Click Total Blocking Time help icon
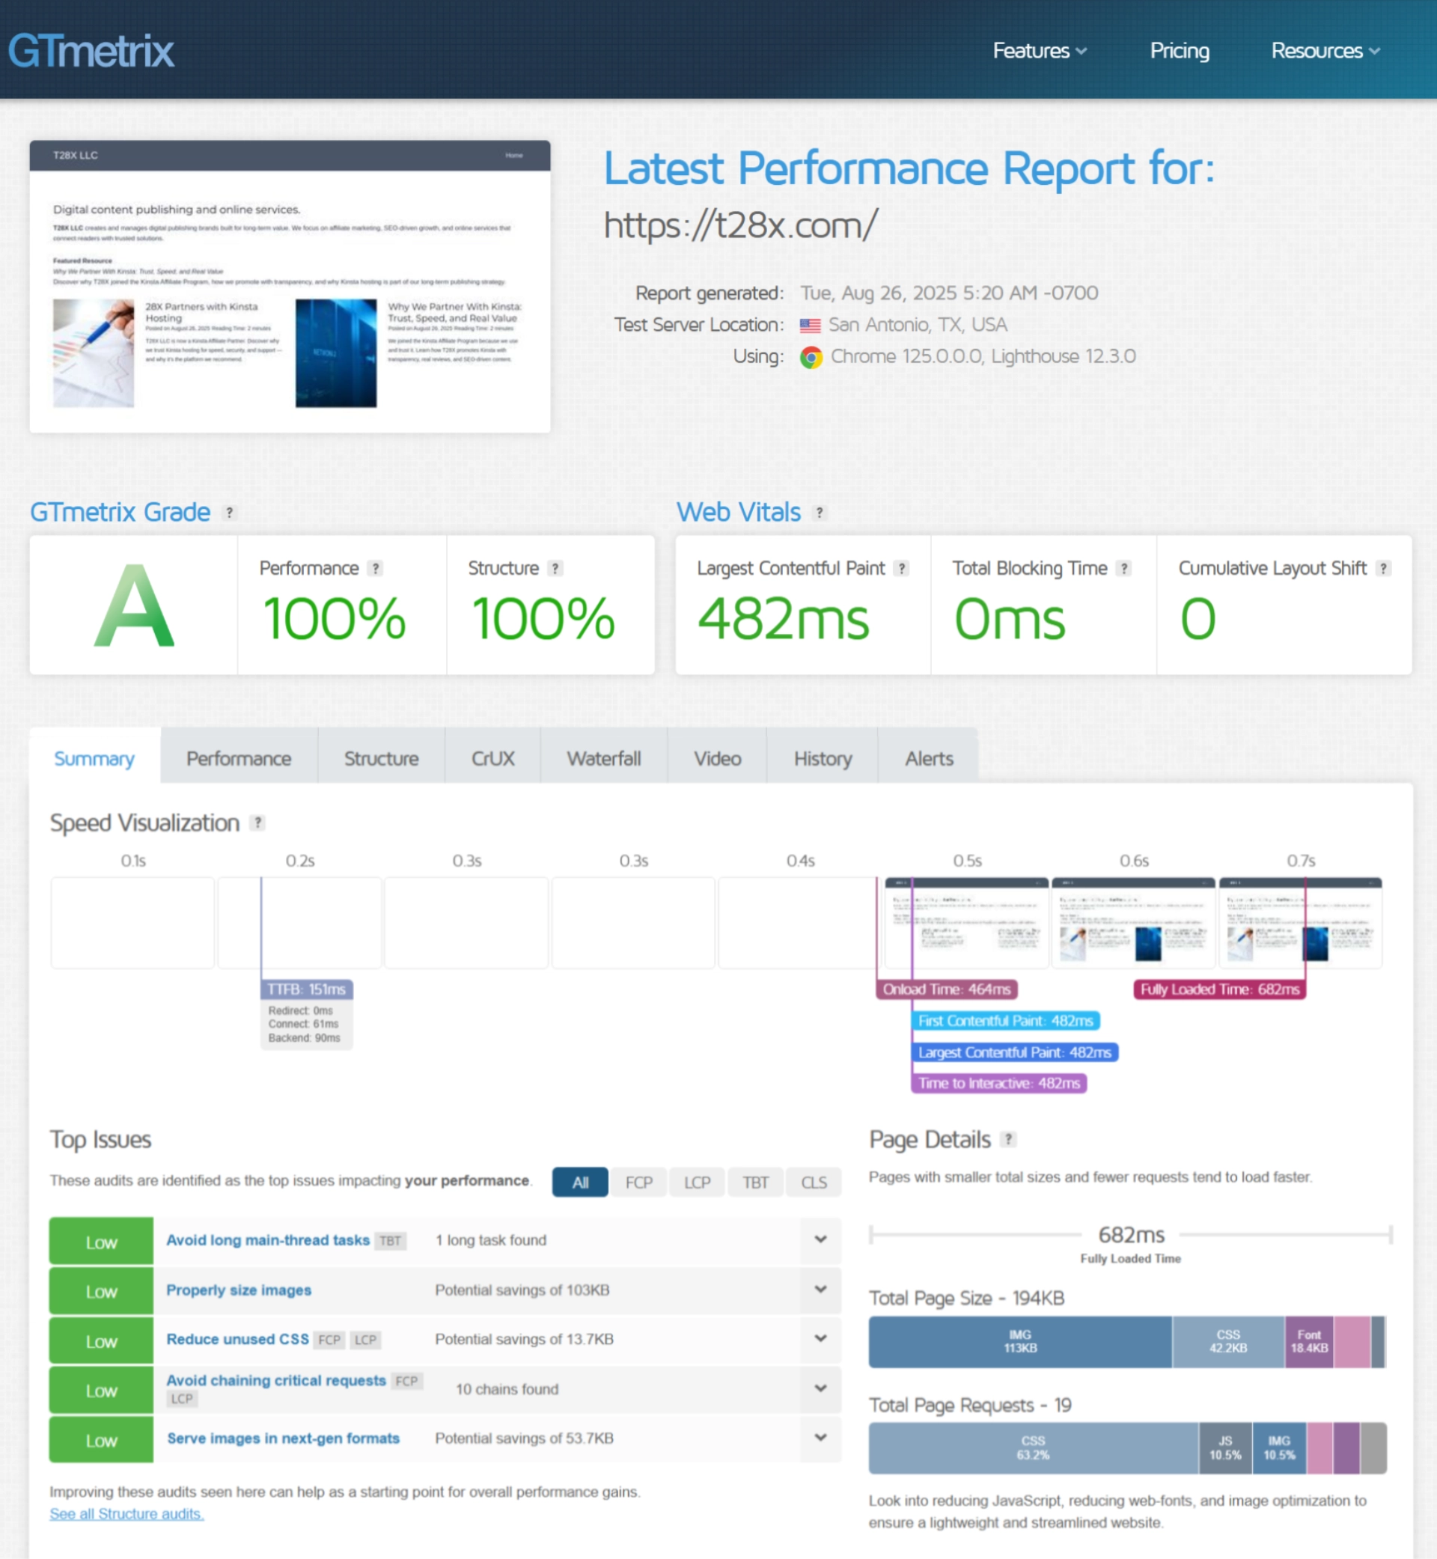The width and height of the screenshot is (1437, 1559). (x=1123, y=568)
